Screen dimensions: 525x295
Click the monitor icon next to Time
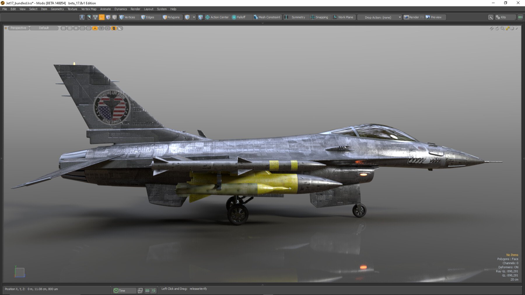pos(140,291)
